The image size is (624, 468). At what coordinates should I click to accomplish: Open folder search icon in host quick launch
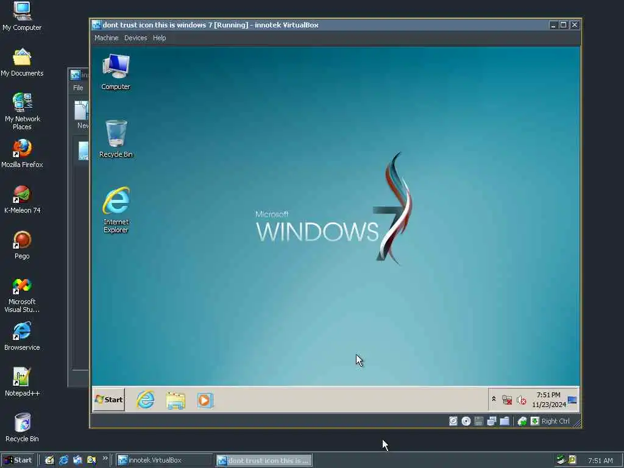click(x=91, y=460)
